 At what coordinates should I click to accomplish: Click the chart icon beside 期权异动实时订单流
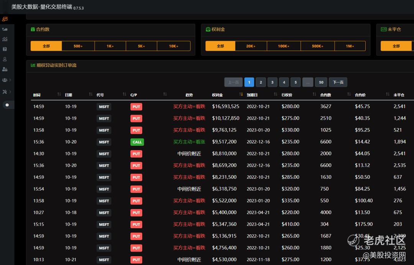point(33,65)
